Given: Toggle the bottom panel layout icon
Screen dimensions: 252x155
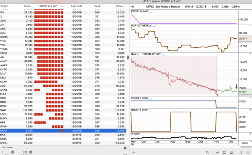Looking at the screenshot, I should [x=232, y=152].
